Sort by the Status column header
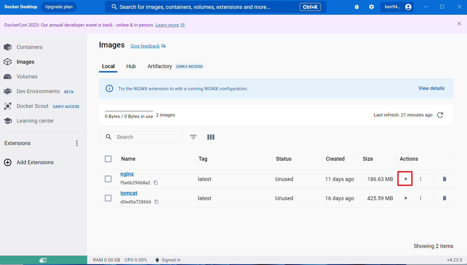Image resolution: width=467 pixels, height=265 pixels. [284, 159]
